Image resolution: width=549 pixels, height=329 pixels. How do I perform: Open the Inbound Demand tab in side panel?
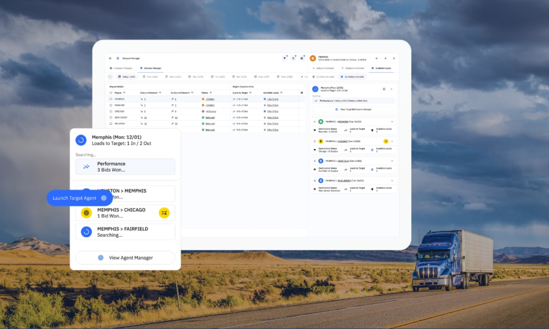tap(324, 68)
